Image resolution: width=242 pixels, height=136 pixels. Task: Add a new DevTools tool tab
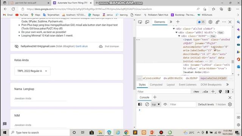[x=178, y=22]
